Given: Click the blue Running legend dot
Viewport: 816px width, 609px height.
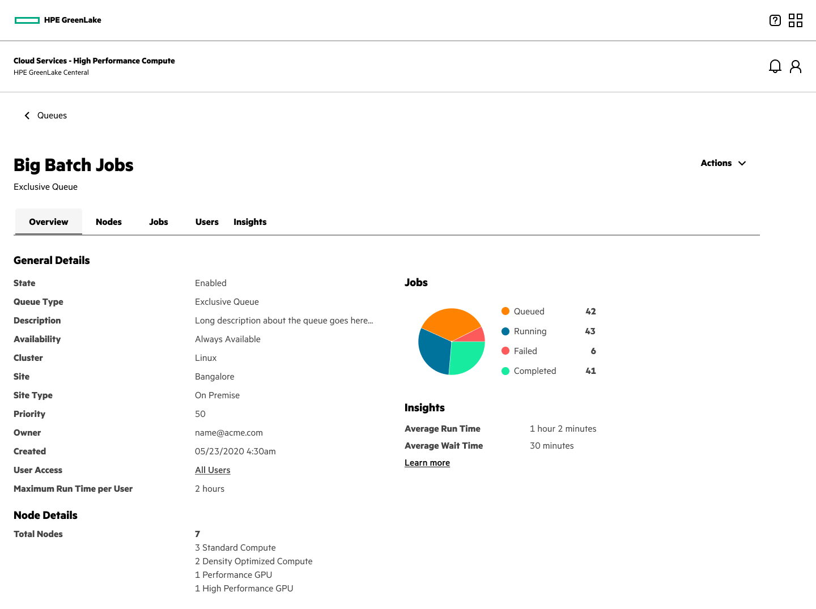Looking at the screenshot, I should 505,331.
